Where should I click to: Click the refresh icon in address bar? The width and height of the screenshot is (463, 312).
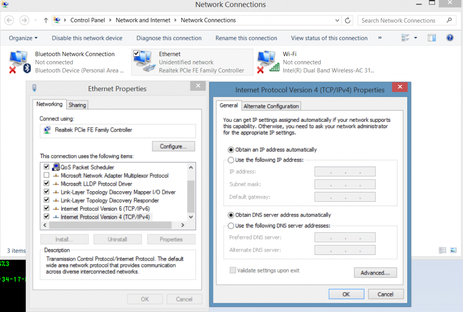click(347, 20)
